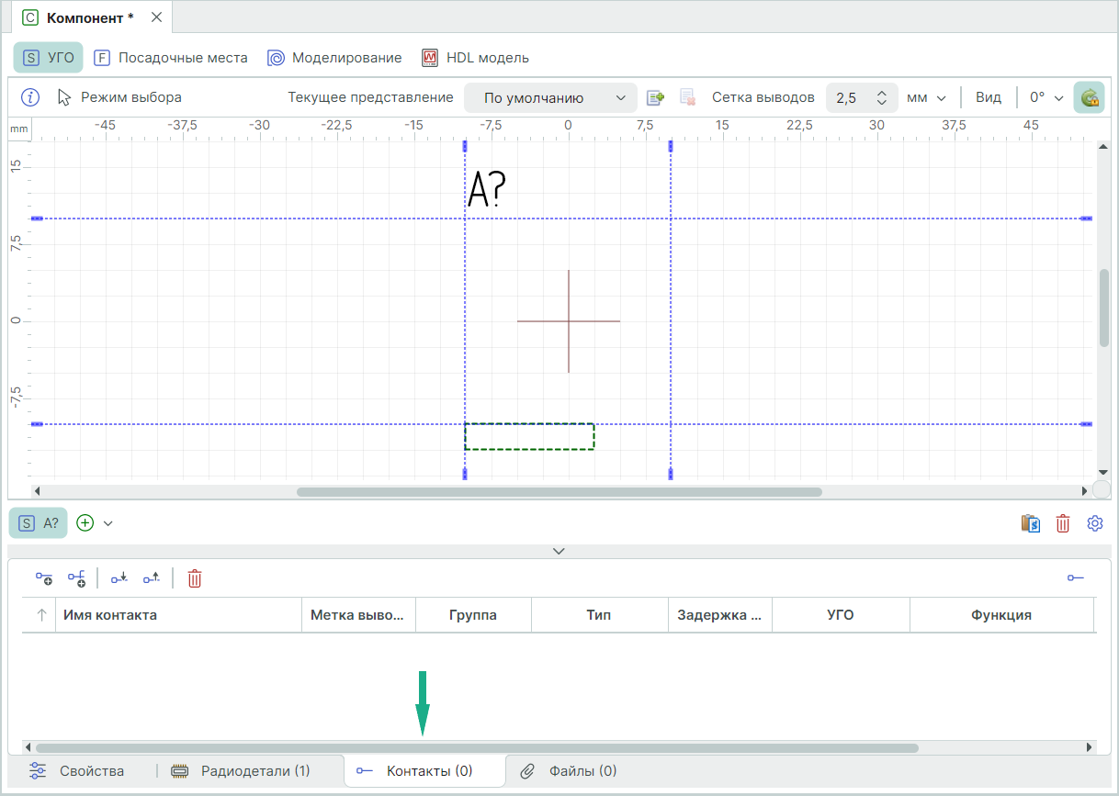This screenshot has width=1119, height=796.
Task: Click the canvas horizontal scrollbar thumb
Action: (x=559, y=492)
